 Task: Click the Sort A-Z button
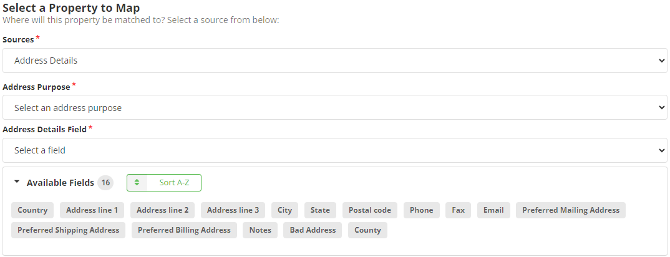pos(174,183)
